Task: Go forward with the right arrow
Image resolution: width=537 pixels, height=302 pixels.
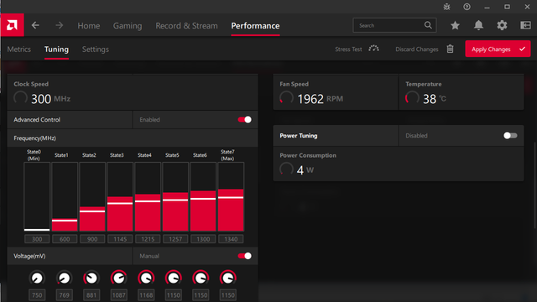Action: (x=60, y=25)
